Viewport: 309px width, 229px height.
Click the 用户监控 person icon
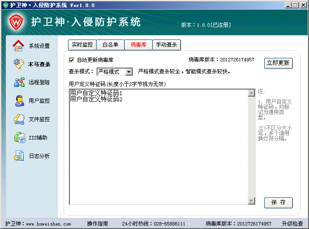tap(19, 100)
